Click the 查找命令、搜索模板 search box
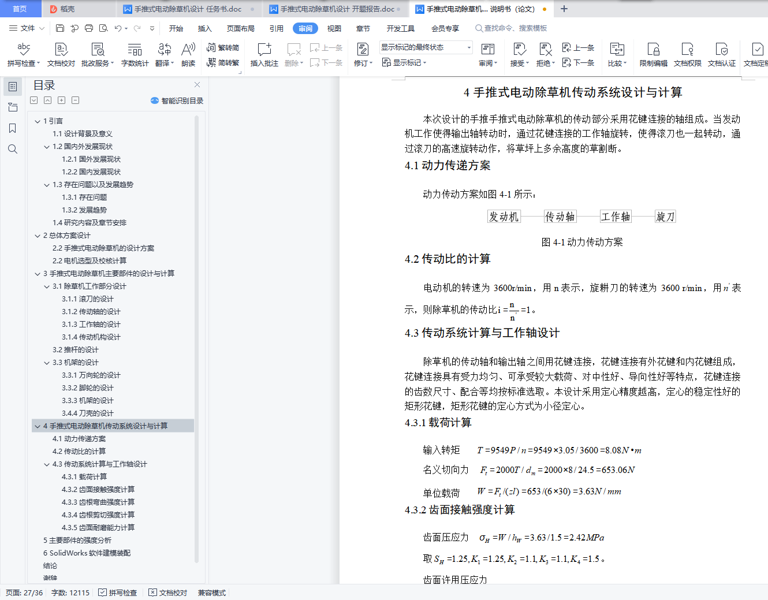 511,28
